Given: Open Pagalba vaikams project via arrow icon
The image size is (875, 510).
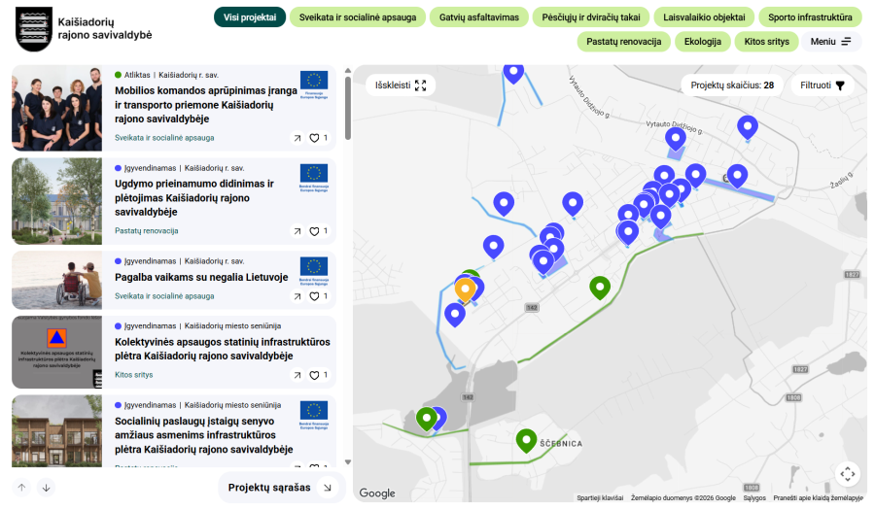Looking at the screenshot, I should tap(297, 296).
